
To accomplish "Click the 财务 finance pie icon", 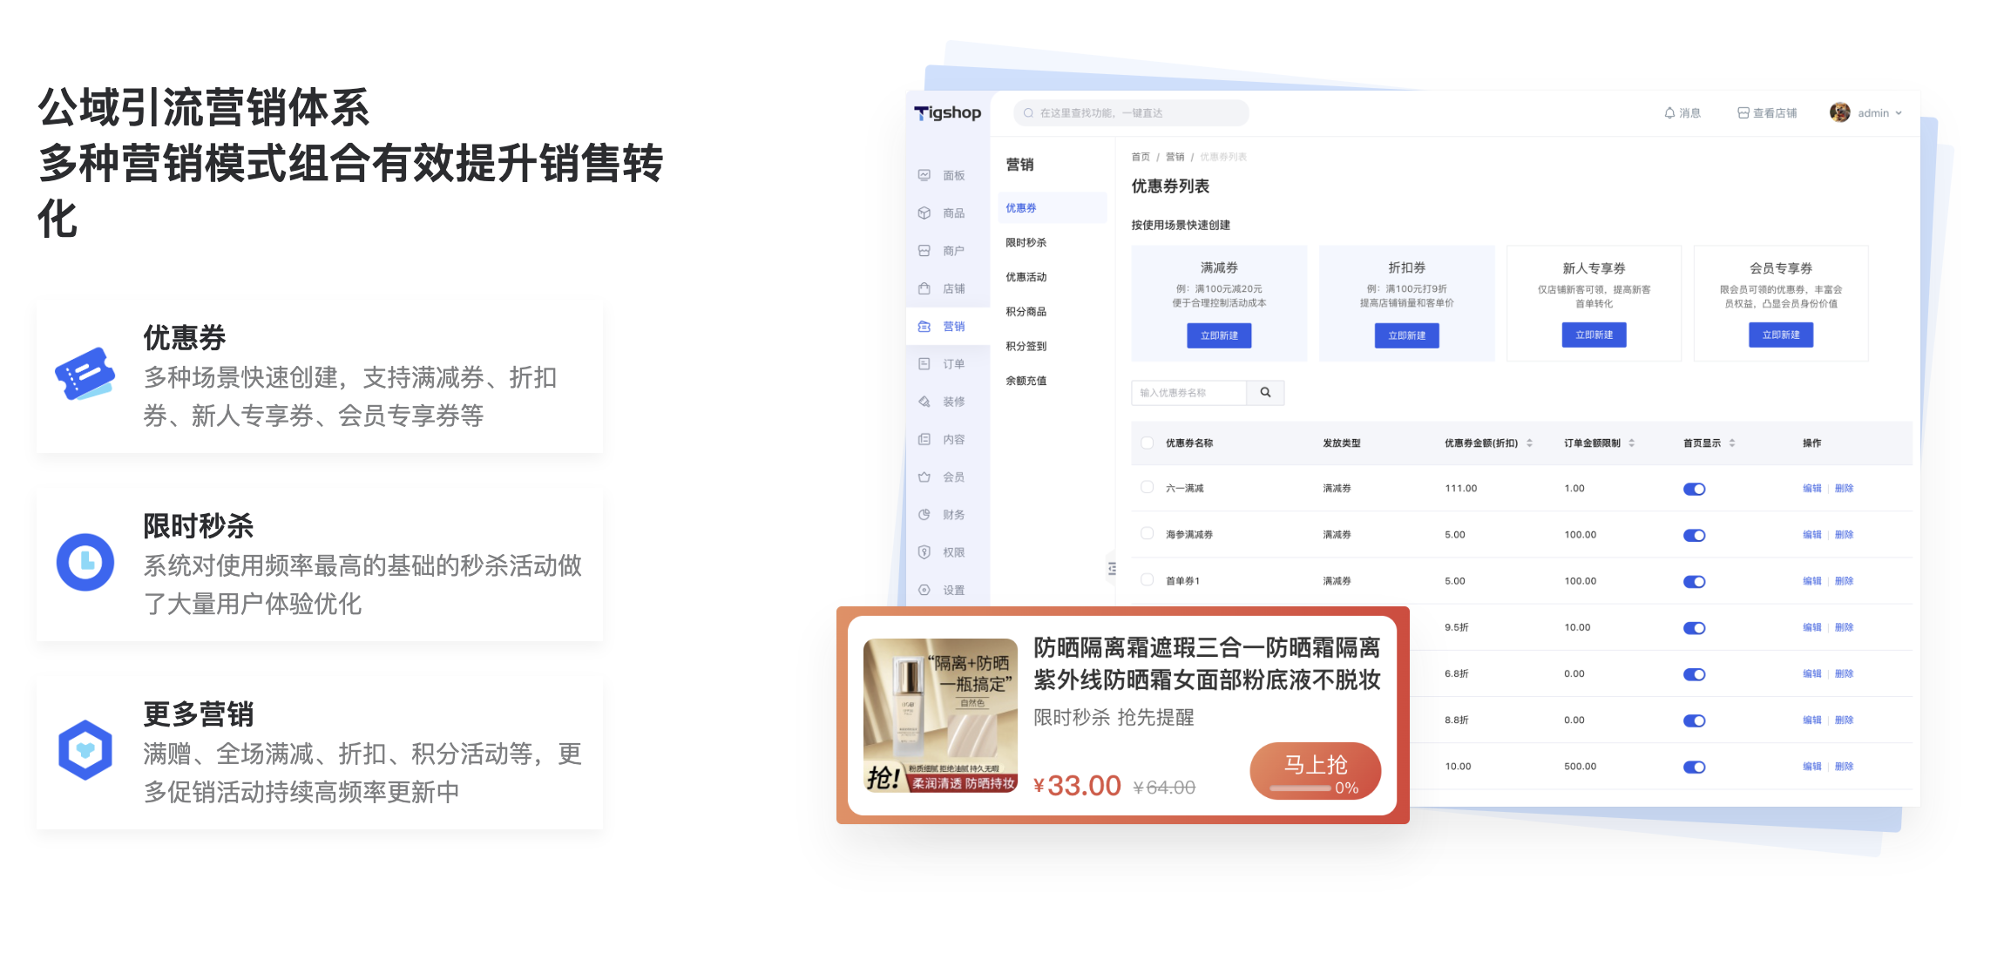I will [924, 515].
